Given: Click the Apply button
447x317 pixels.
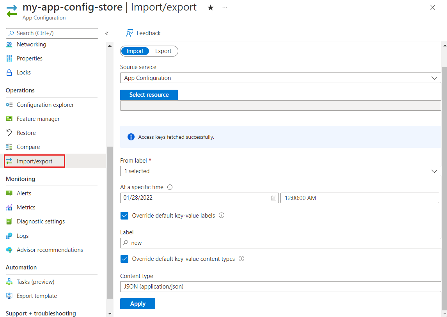Looking at the screenshot, I should [x=138, y=304].
